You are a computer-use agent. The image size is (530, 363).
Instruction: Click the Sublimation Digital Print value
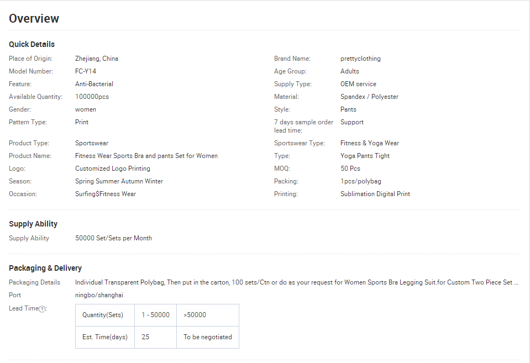click(x=375, y=194)
